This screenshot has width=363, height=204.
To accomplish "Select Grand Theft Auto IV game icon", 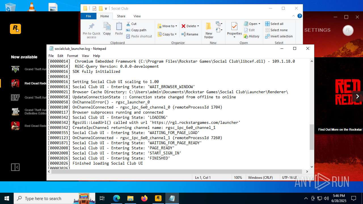I will click(x=15, y=97).
